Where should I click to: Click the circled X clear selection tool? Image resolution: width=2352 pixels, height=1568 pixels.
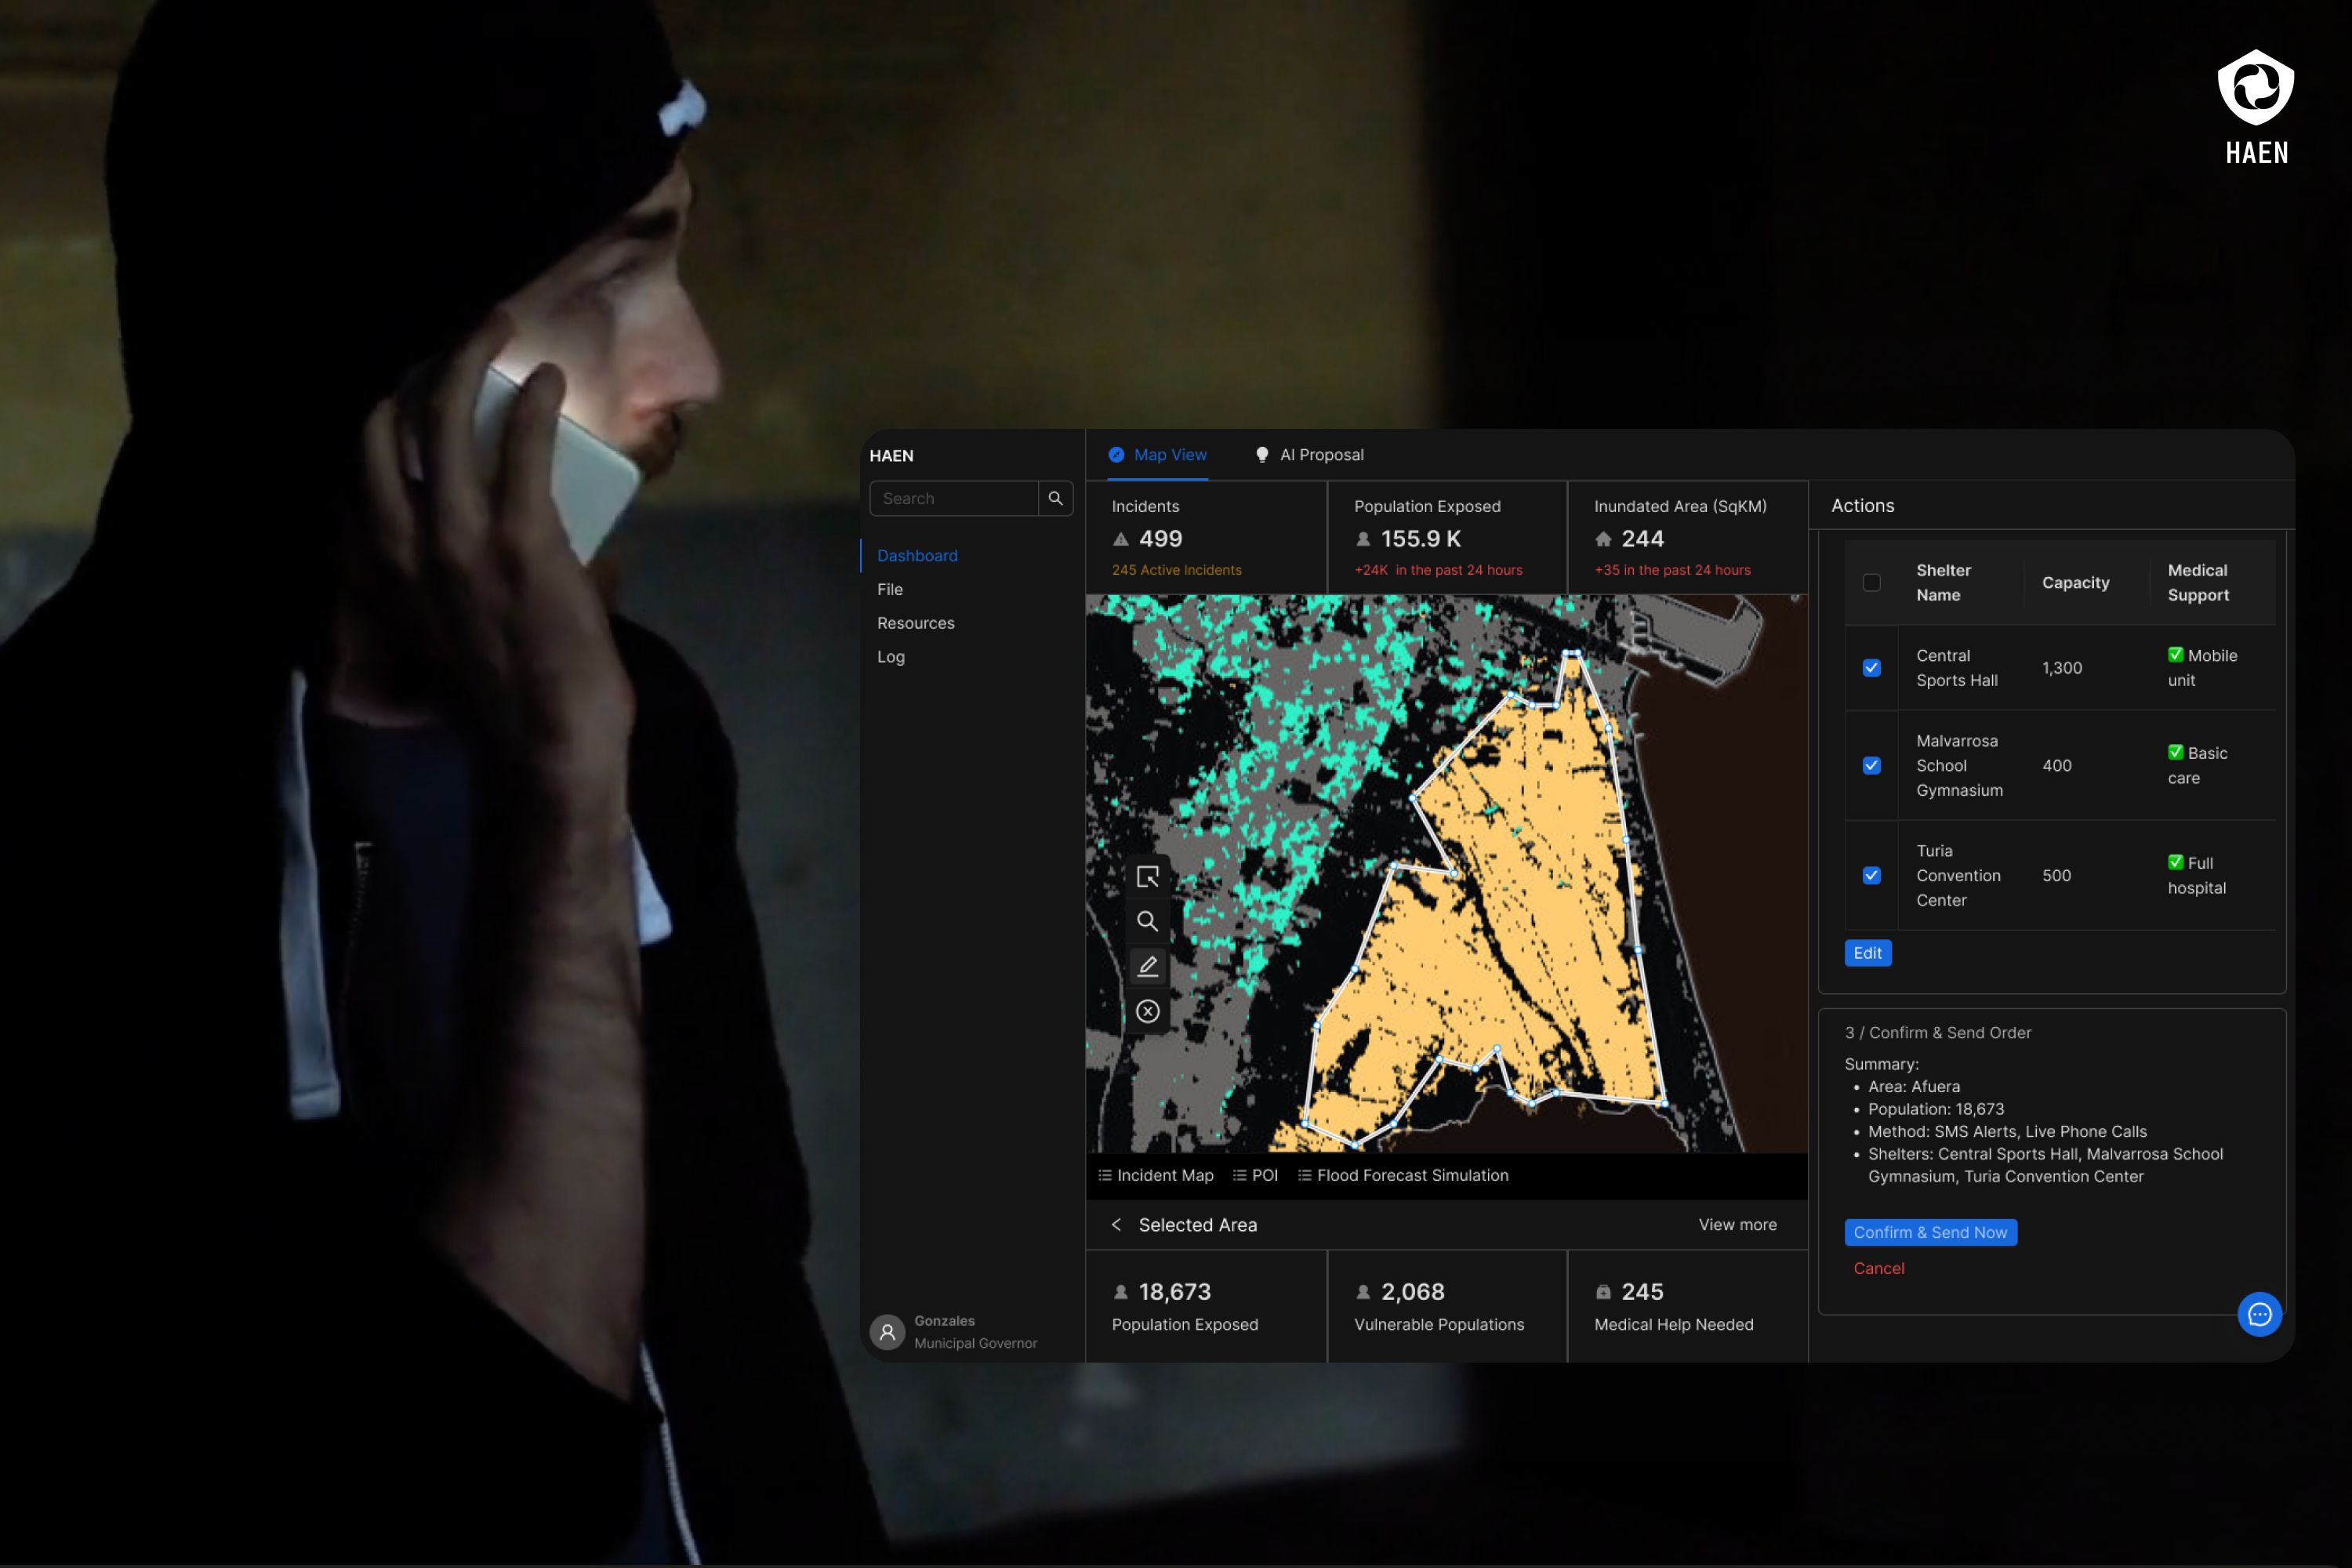tap(1147, 1011)
